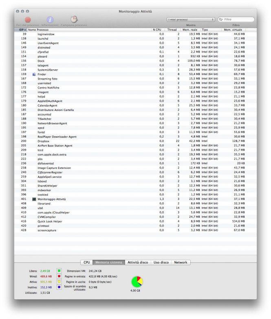The width and height of the screenshot is (271, 319).
Task: Select the loginwindow process row
Action: [x=135, y=34]
